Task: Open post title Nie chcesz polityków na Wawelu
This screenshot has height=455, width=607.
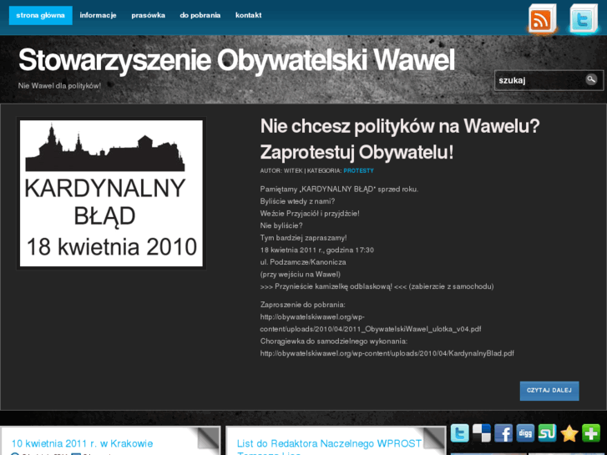Action: tap(400, 139)
